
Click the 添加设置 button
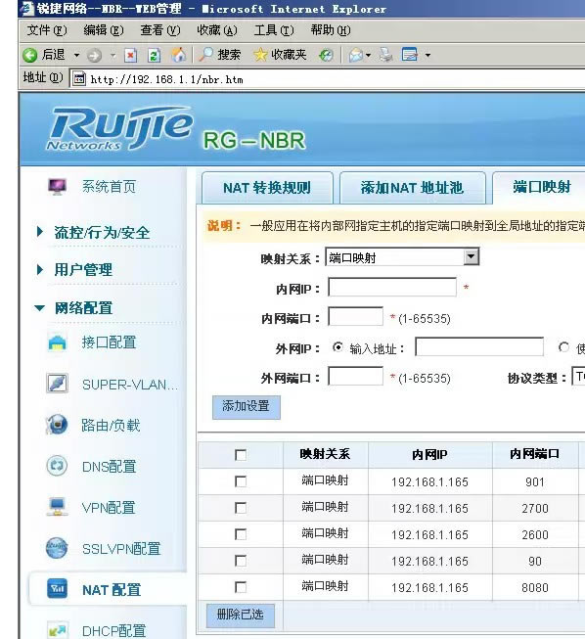(247, 407)
